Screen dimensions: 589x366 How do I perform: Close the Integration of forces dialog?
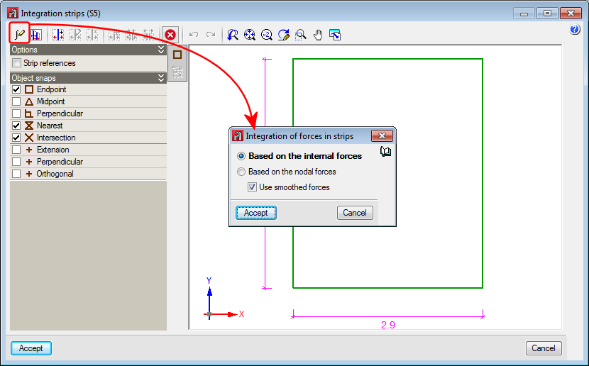pyautogui.click(x=382, y=136)
